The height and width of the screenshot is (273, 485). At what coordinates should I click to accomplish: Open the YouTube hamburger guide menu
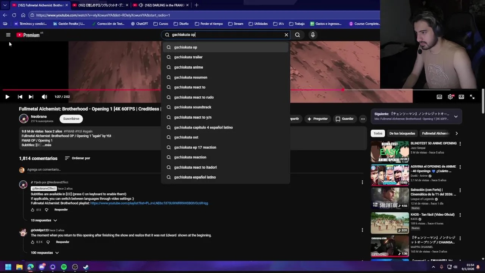8,35
